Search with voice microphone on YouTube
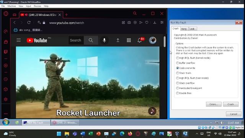The image size is (245, 138). click(104, 40)
